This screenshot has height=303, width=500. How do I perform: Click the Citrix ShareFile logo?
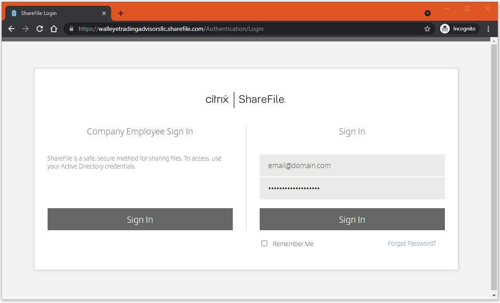click(246, 100)
